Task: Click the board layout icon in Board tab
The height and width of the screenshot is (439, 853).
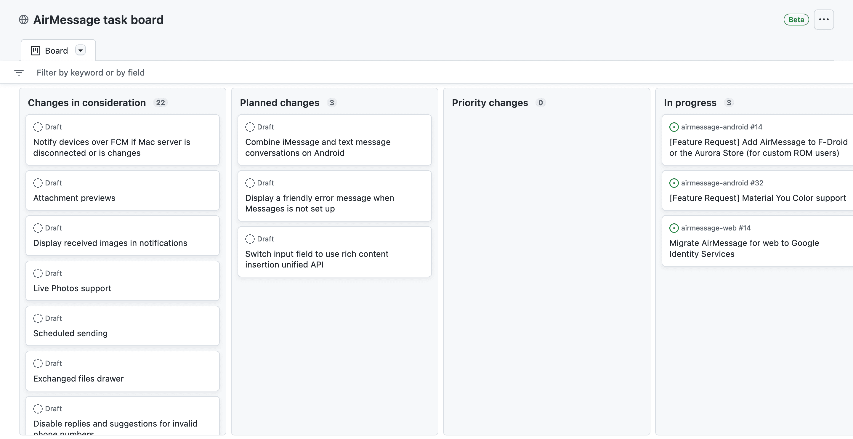Action: point(36,50)
